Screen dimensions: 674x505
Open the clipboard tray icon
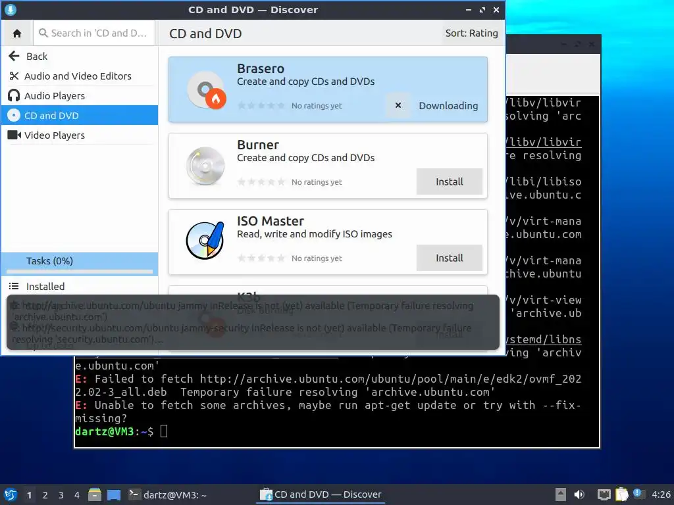621,494
